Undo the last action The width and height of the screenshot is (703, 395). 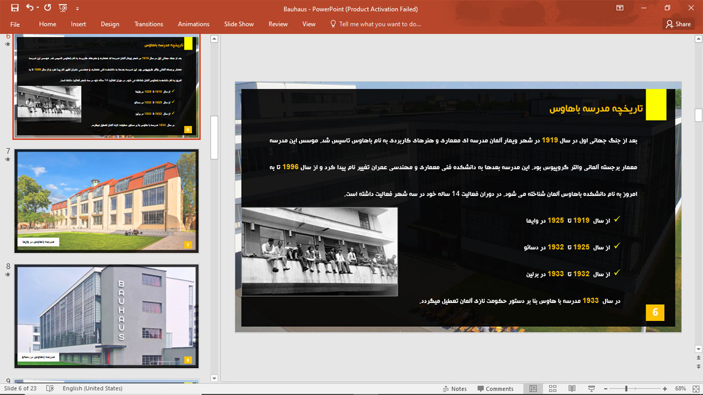tap(30, 8)
